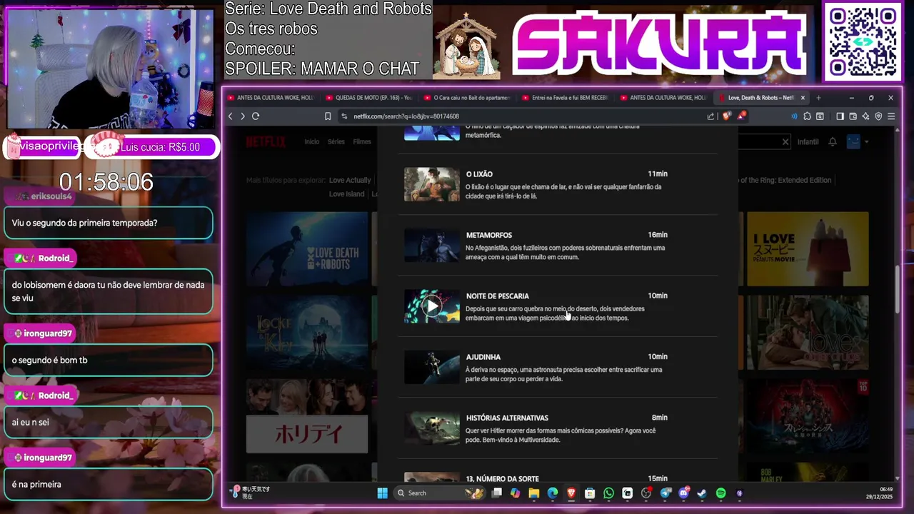The width and height of the screenshot is (914, 514).
Task: Reload the Netflix page
Action: [256, 116]
